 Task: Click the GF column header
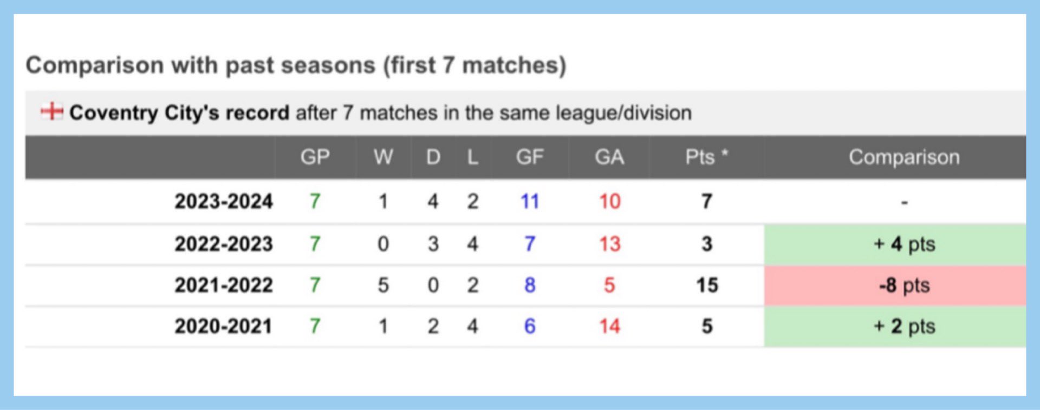tap(530, 157)
